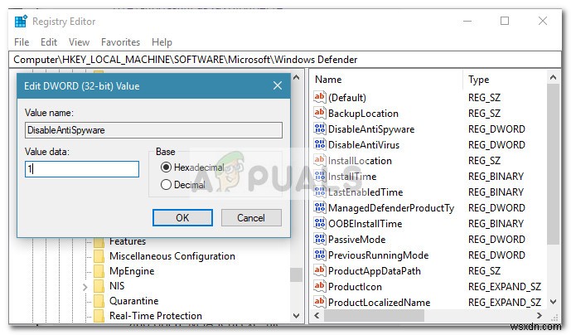Select the ProductAppDataPath value name
This screenshot has width=571, height=335.
(375, 271)
